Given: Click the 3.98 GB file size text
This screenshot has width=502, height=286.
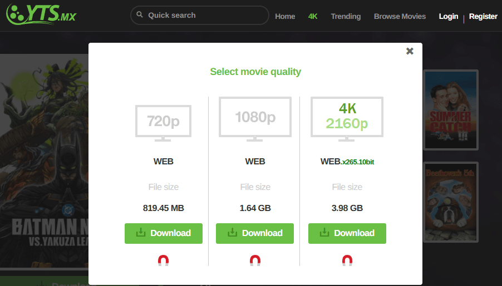Looking at the screenshot, I should click(347, 208).
